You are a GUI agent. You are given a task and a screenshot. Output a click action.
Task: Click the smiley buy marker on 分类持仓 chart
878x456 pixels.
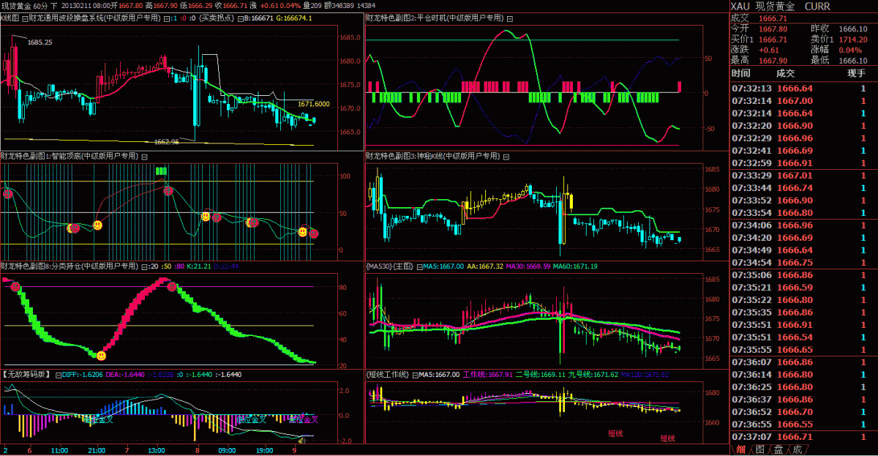pos(101,355)
